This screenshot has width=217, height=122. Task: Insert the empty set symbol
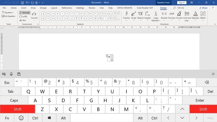96,18
